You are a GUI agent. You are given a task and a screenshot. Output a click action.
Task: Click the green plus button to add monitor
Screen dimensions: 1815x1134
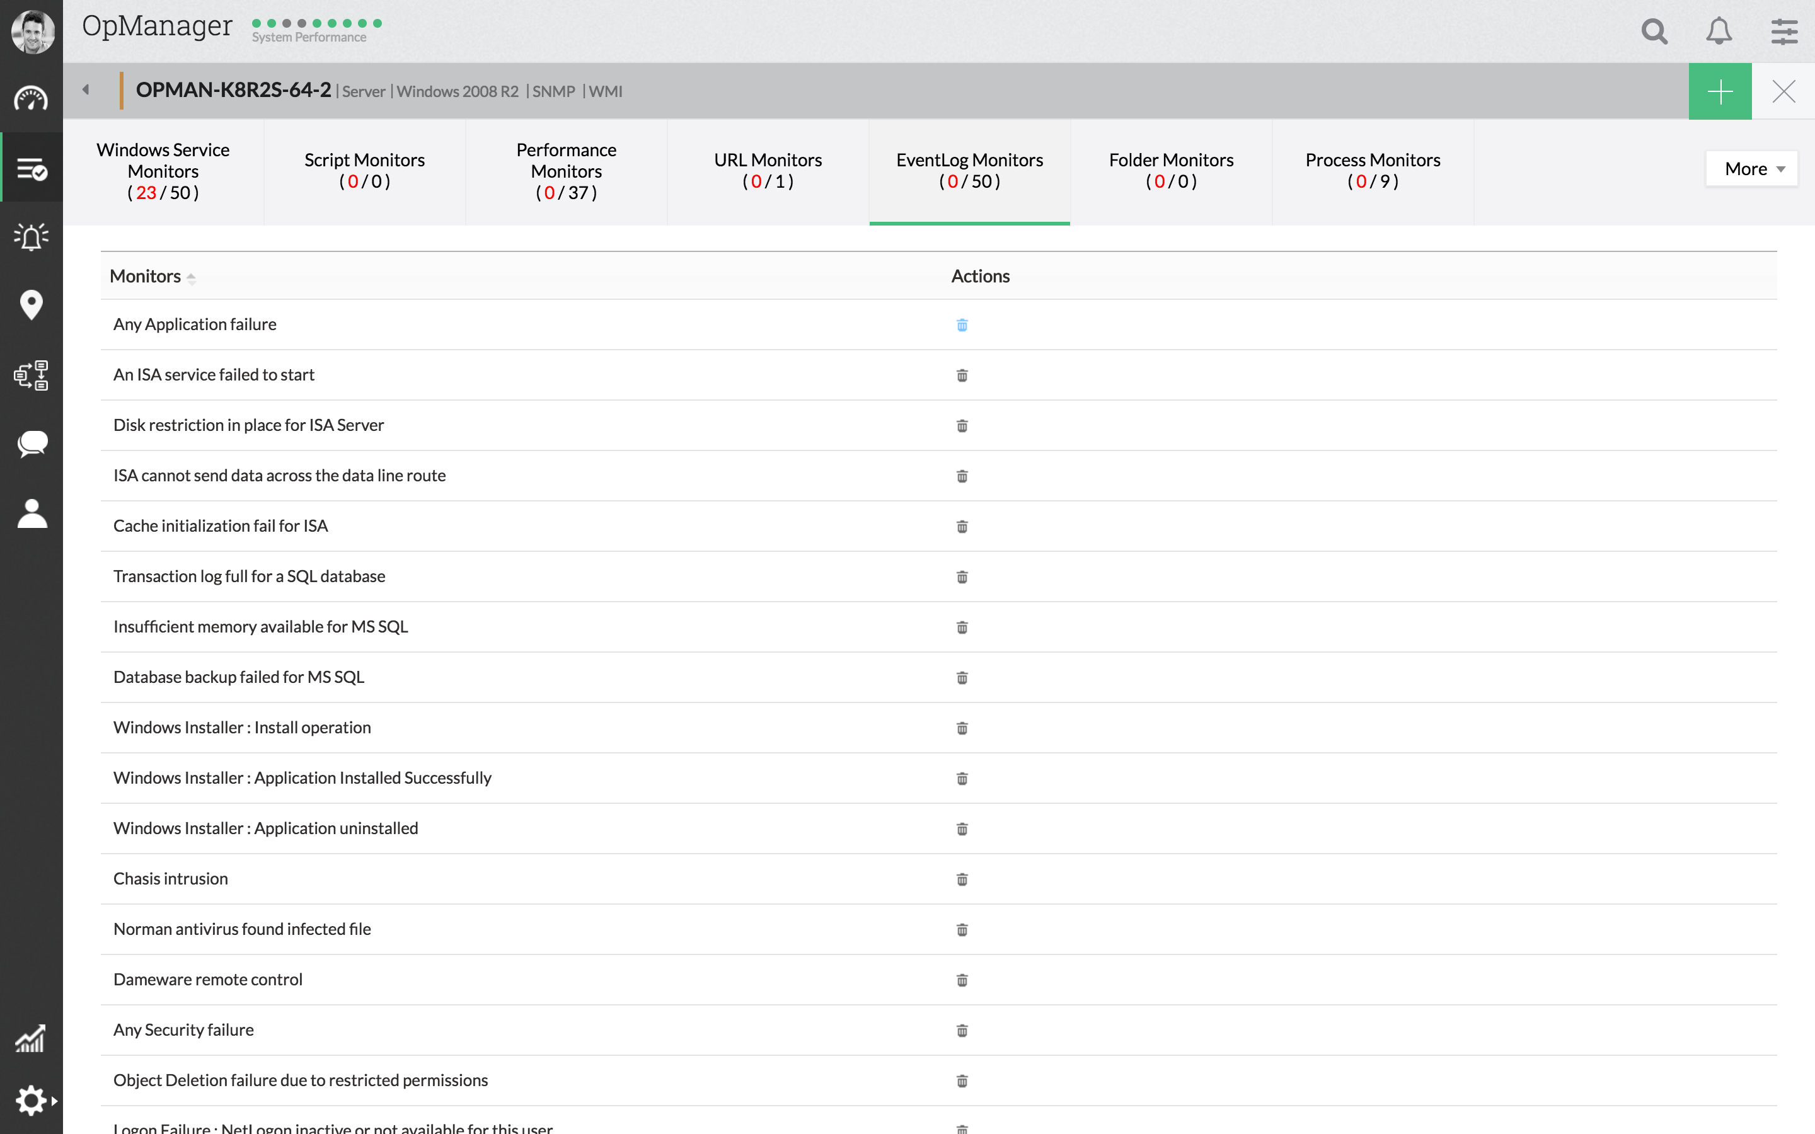click(1720, 91)
